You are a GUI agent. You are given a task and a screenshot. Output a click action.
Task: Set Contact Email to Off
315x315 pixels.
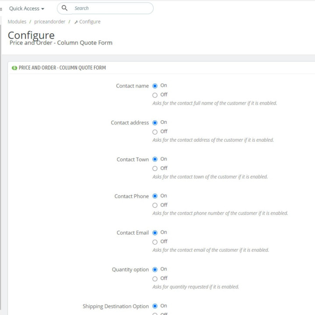[155, 242]
